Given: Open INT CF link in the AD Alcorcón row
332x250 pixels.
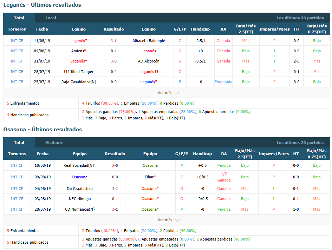Looking at the screenshot, I should pyautogui.click(x=17, y=61).
